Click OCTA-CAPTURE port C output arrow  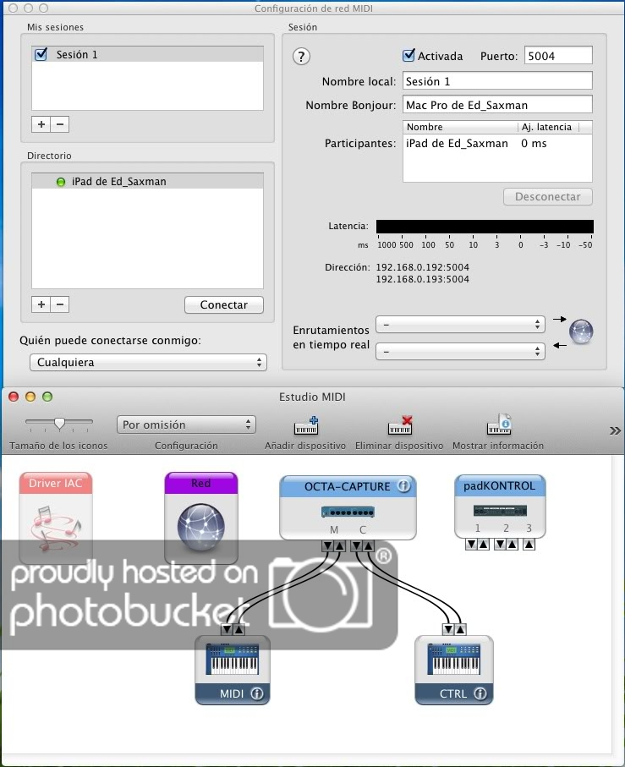tap(369, 546)
